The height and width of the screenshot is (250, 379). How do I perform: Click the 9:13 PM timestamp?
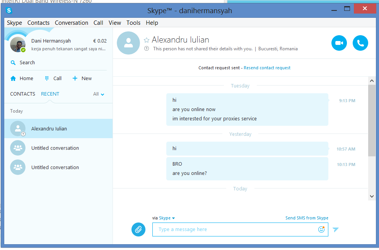(347, 101)
